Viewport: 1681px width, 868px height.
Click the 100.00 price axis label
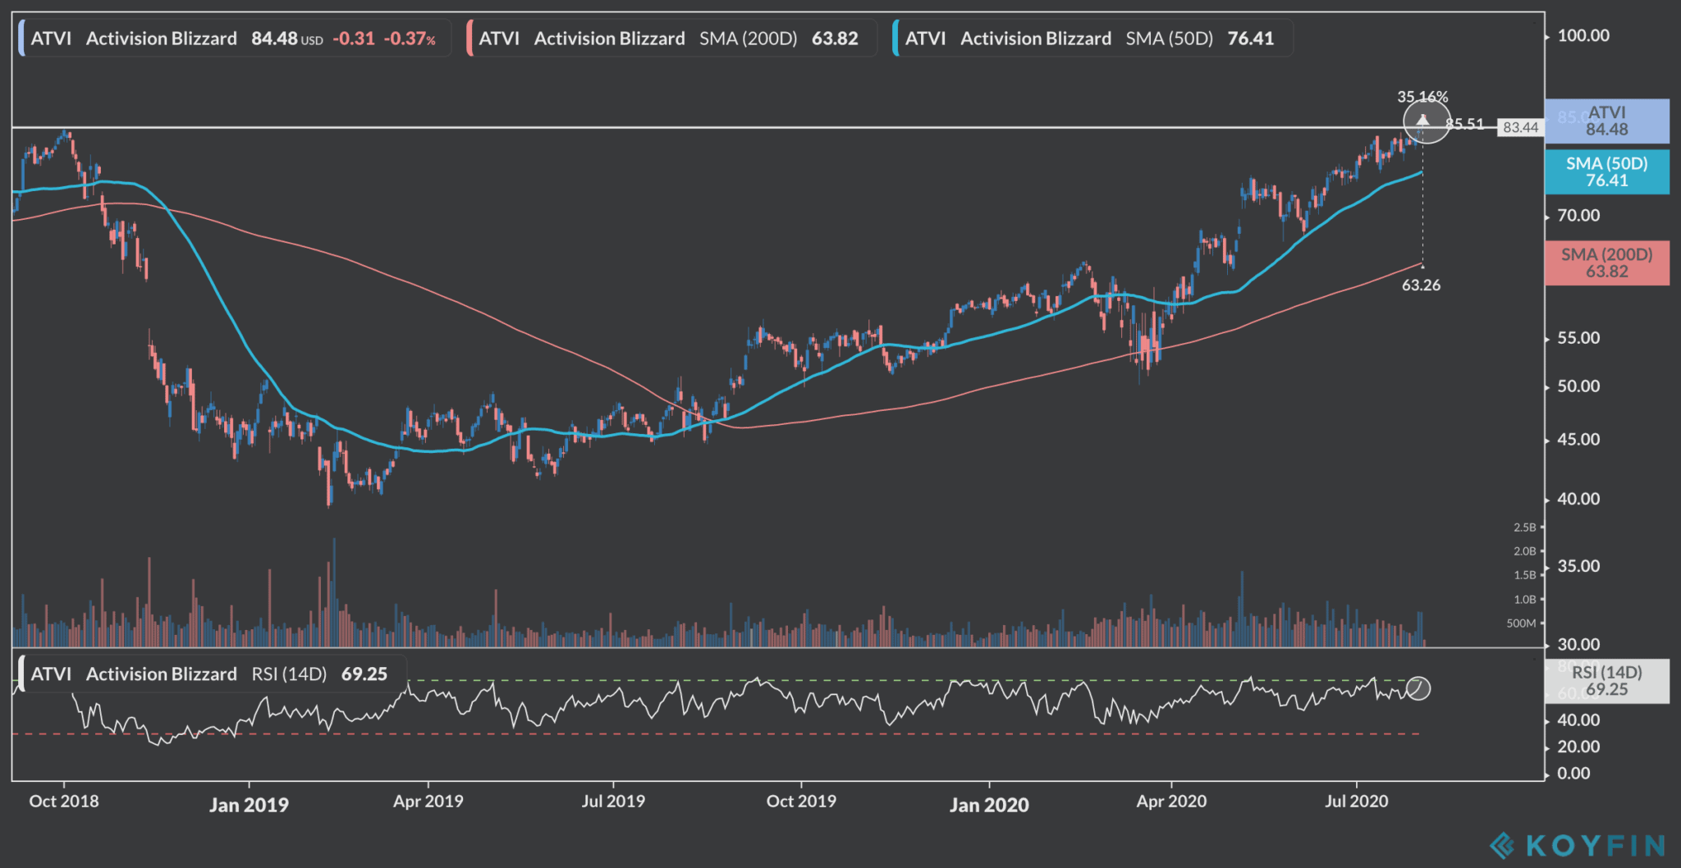1583,35
